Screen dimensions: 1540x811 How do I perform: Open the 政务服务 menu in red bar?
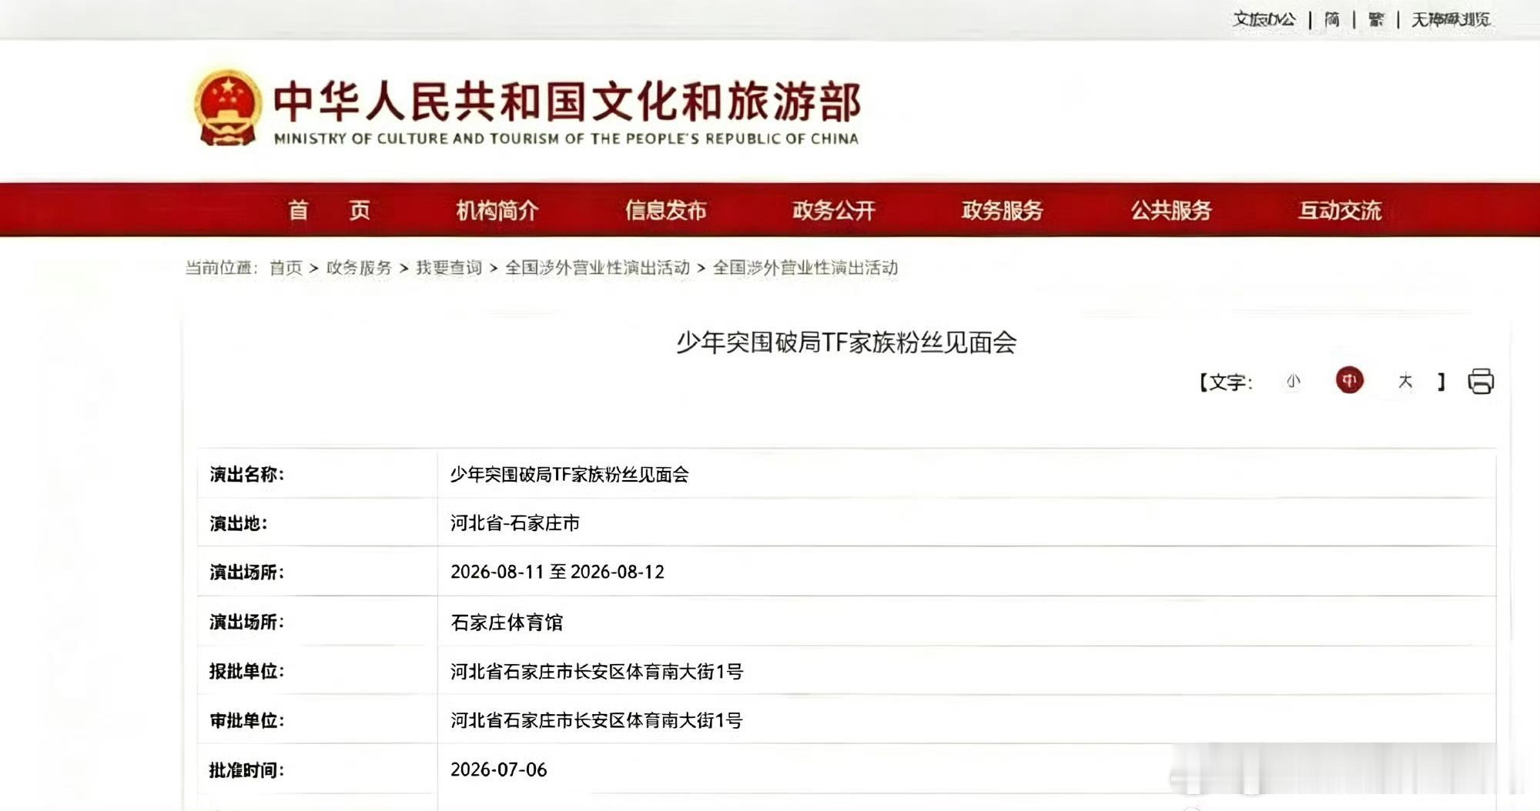(1003, 210)
